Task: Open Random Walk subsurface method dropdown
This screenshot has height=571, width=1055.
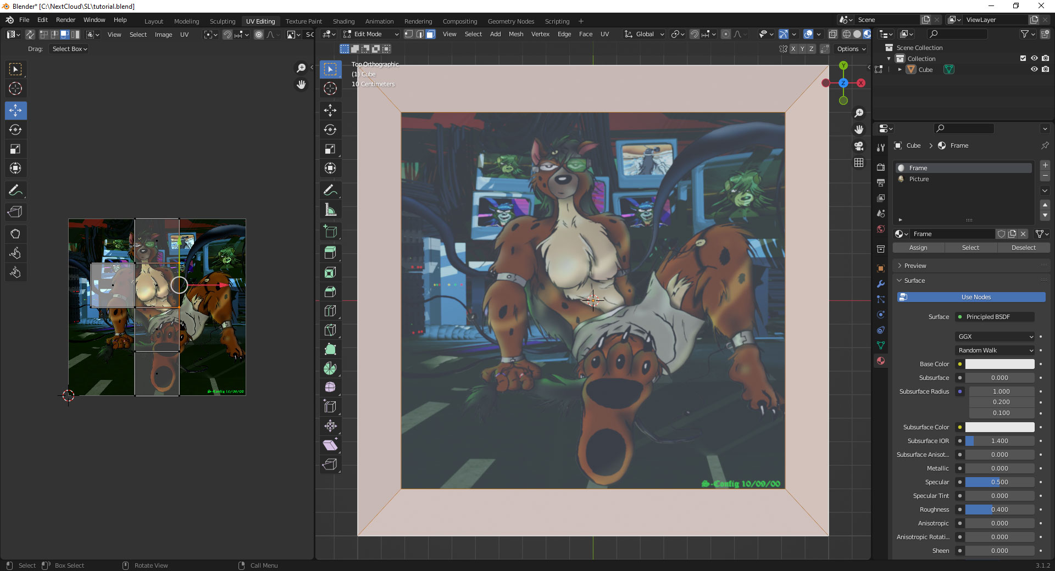Action: (x=995, y=350)
